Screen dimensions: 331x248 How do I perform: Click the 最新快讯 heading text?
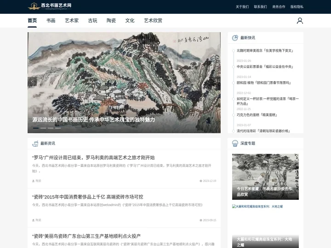[x=248, y=38]
